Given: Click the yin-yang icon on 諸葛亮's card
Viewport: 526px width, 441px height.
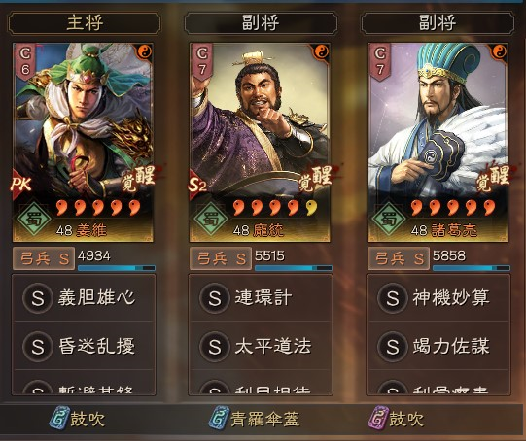Looking at the screenshot, I should (x=499, y=51).
